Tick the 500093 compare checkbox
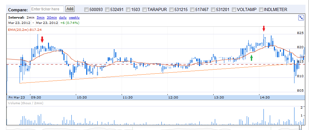The image size is (309, 130). [86, 9]
